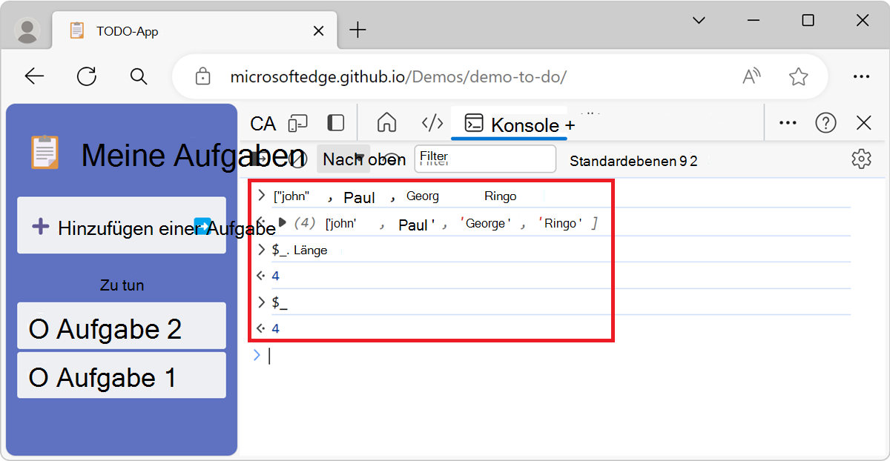Mark Aufgabe 1 as done

pyautogui.click(x=39, y=378)
